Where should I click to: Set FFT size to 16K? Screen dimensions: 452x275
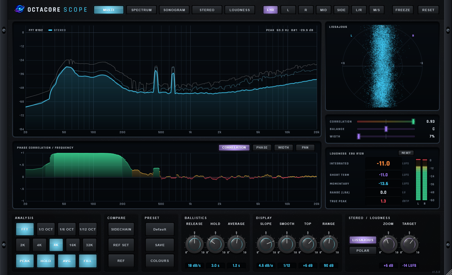(73, 245)
